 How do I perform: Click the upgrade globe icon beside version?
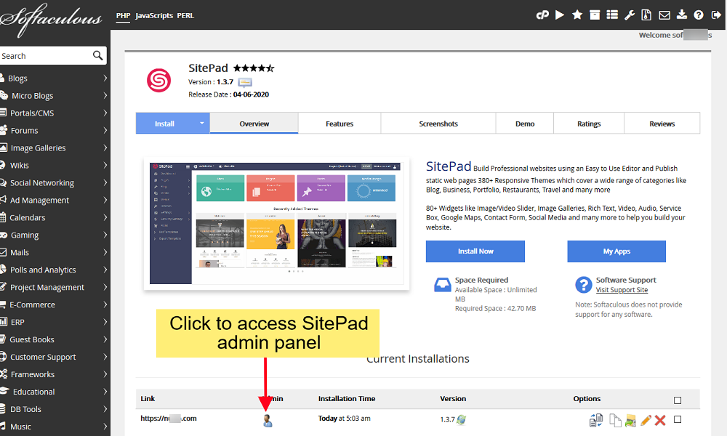pos(461,420)
